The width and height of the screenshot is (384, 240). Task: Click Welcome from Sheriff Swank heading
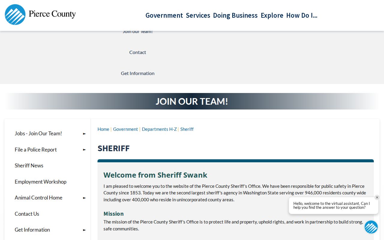(x=155, y=175)
